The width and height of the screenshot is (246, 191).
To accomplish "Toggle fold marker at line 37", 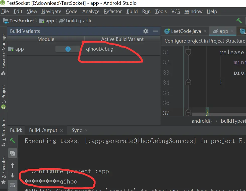I will (x=188, y=112).
